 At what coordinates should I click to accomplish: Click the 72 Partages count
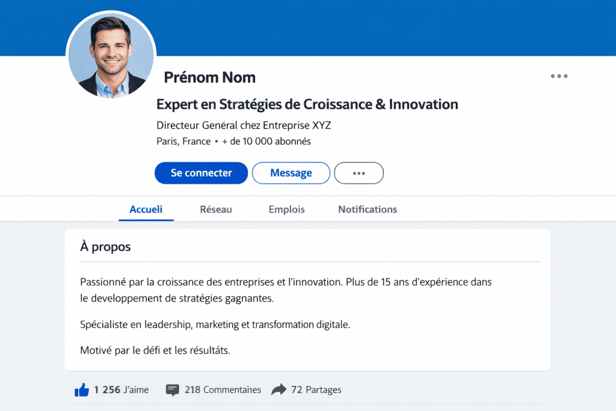click(x=316, y=390)
